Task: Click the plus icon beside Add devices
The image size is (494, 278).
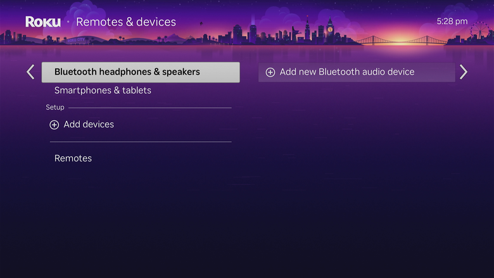Action: pyautogui.click(x=54, y=125)
